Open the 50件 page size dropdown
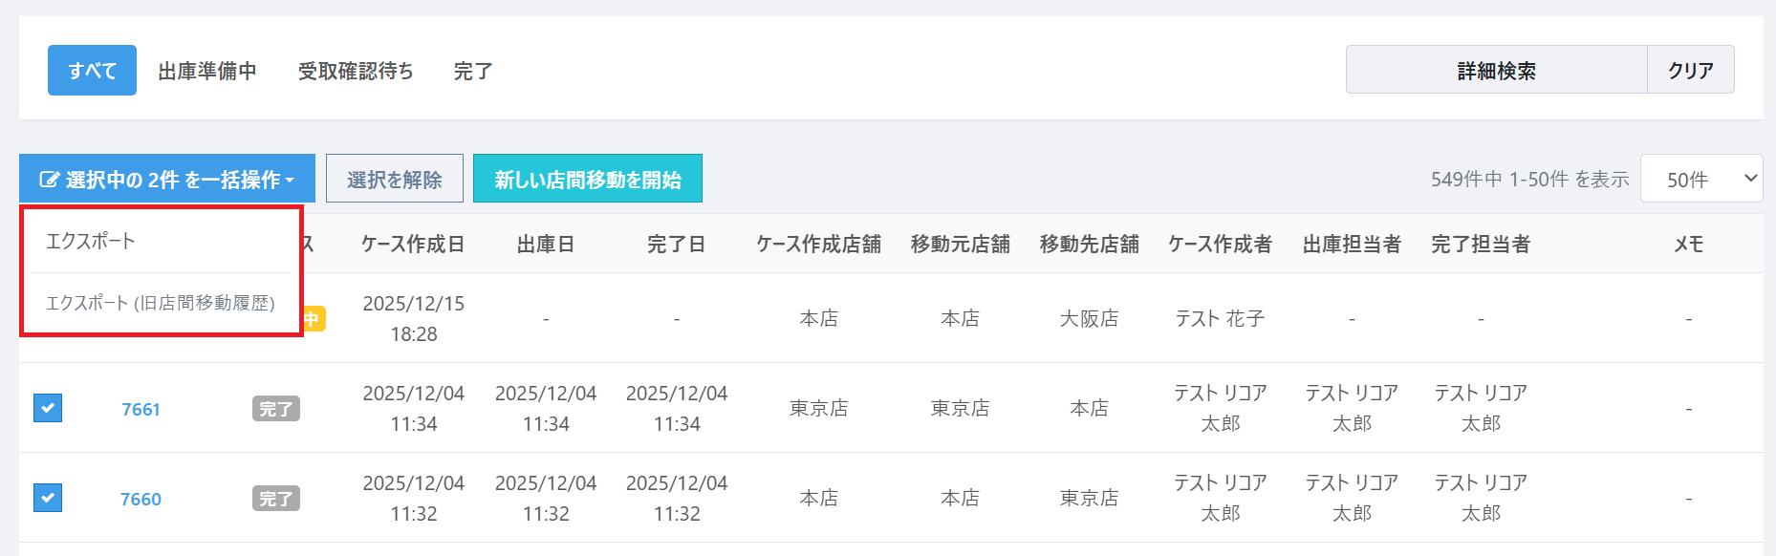Screen dimensions: 1776x556 pyautogui.click(x=1700, y=179)
